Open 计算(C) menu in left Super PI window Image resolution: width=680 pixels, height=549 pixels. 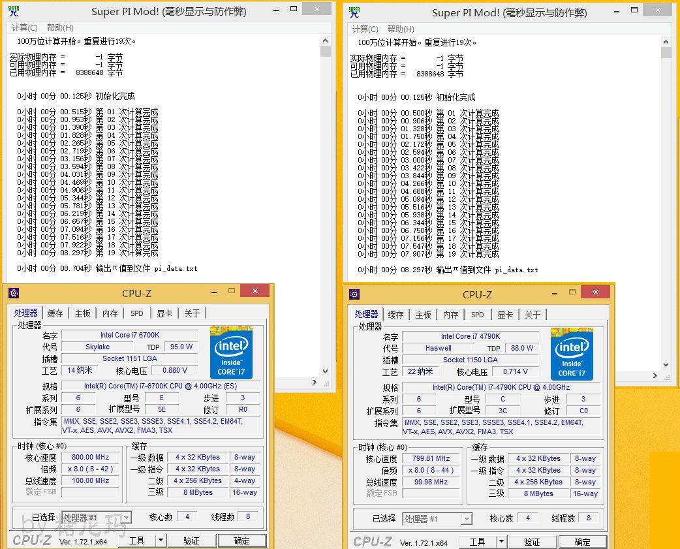coord(24,28)
